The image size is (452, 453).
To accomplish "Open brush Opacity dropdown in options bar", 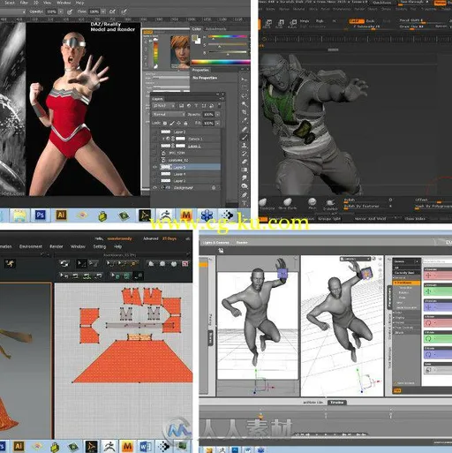I will 61,11.
